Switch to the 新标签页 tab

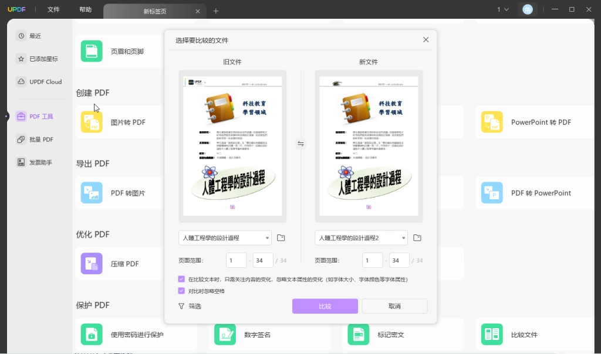coord(155,12)
